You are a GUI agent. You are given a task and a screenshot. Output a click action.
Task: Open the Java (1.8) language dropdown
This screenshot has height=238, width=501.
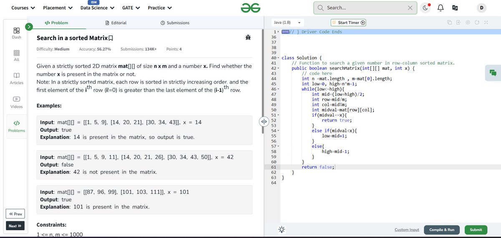click(287, 22)
